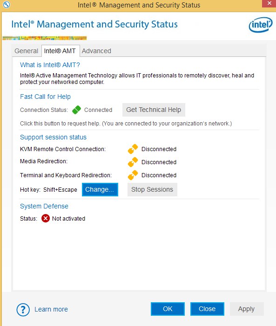276x326 pixels.
Task: Confirm with the OK button
Action: tap(168, 309)
